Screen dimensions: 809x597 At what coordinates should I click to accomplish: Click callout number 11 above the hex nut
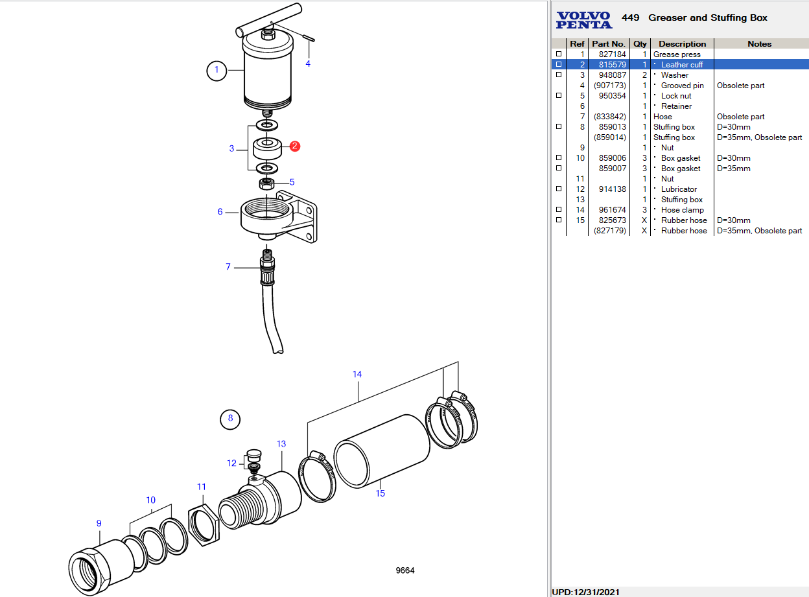click(x=202, y=486)
